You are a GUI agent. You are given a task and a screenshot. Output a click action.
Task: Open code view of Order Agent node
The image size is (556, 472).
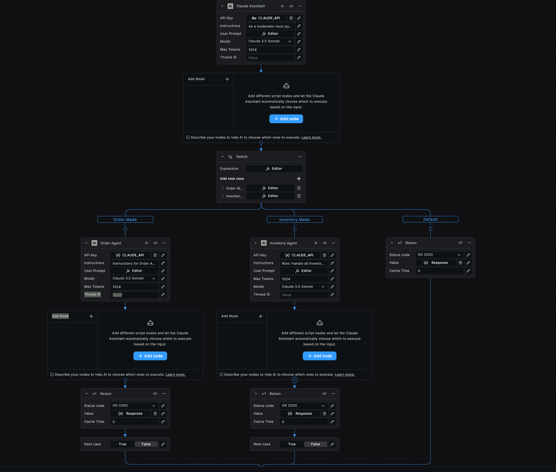coord(155,243)
